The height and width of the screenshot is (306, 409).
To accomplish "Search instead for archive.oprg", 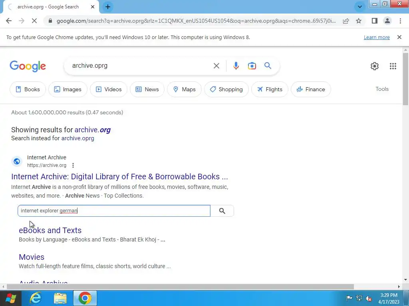I will 78,138.
